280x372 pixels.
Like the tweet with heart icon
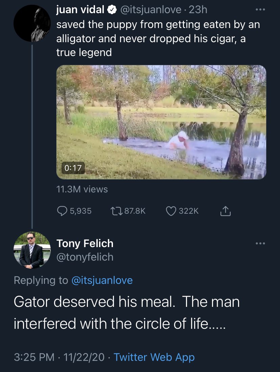(x=171, y=211)
